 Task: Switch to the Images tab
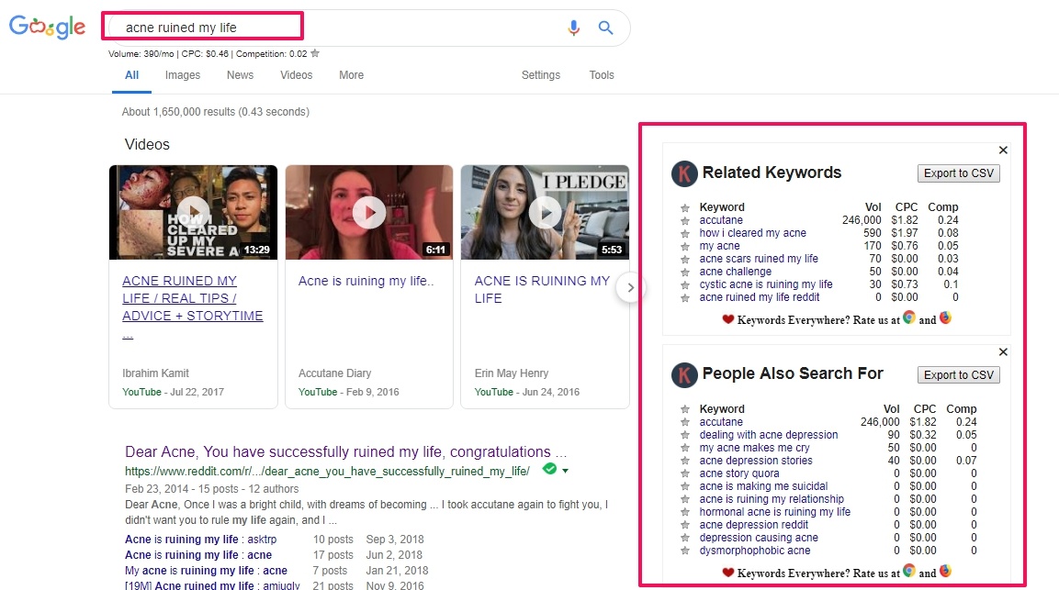coord(183,75)
